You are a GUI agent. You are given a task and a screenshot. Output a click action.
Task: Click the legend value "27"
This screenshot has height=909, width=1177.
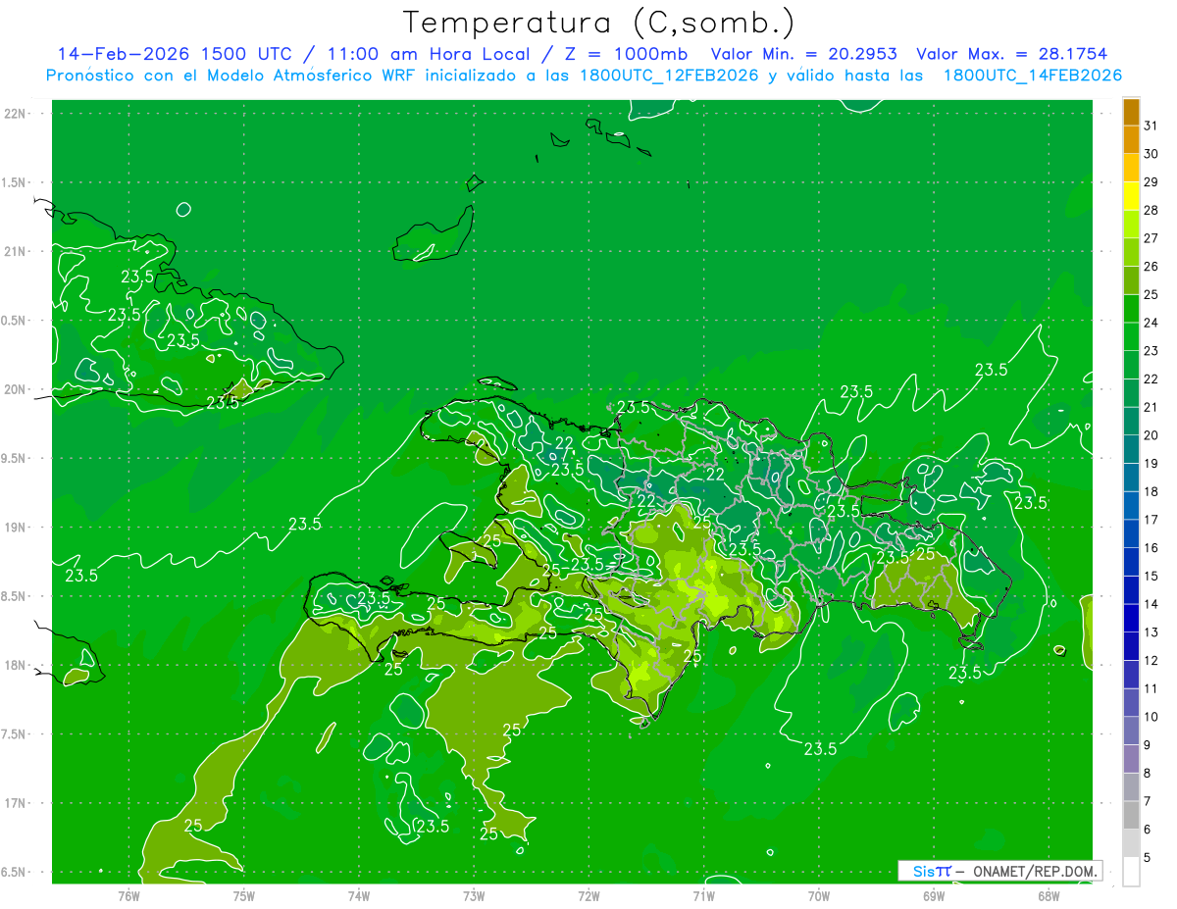[x=1151, y=238]
